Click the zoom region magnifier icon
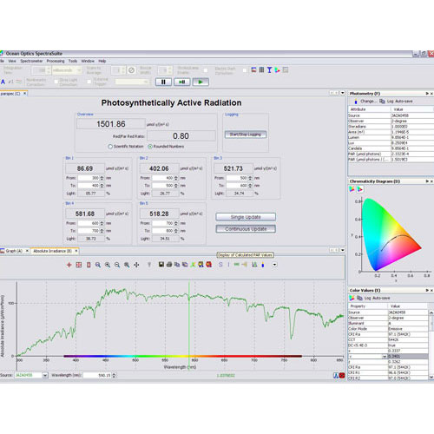Screen dimensions: 434x434 (127, 265)
